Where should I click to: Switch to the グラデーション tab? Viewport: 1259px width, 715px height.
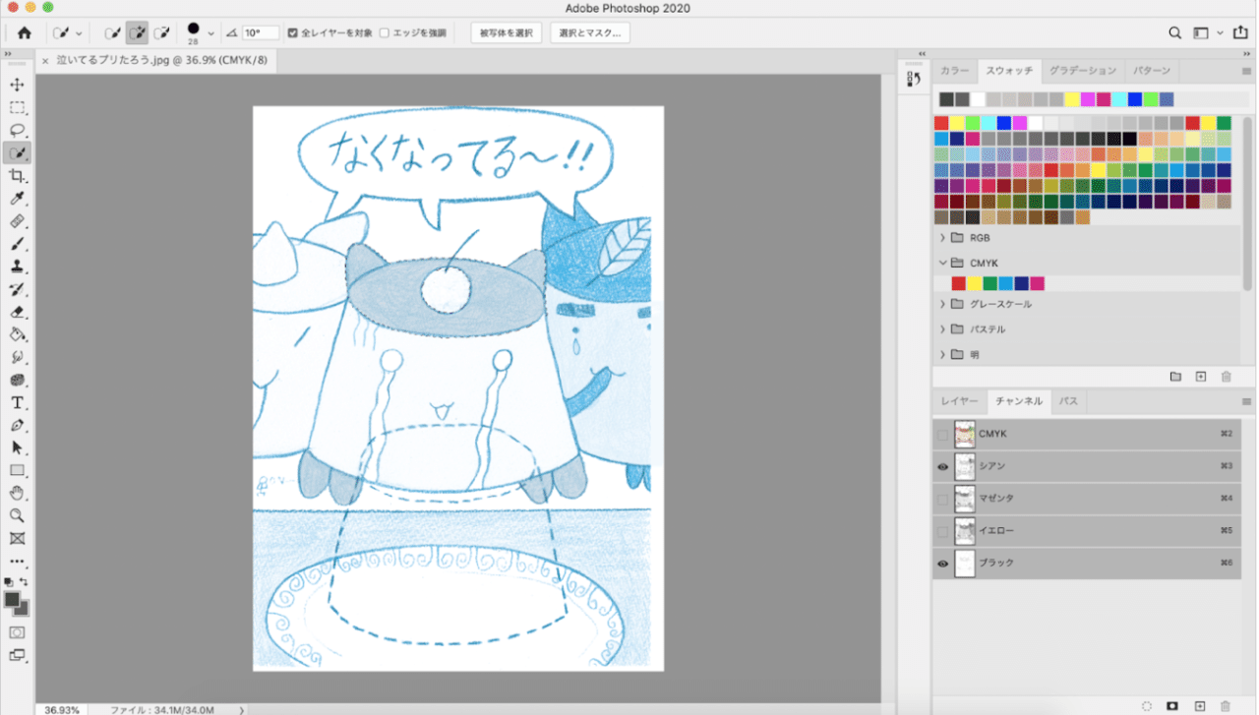coord(1083,71)
